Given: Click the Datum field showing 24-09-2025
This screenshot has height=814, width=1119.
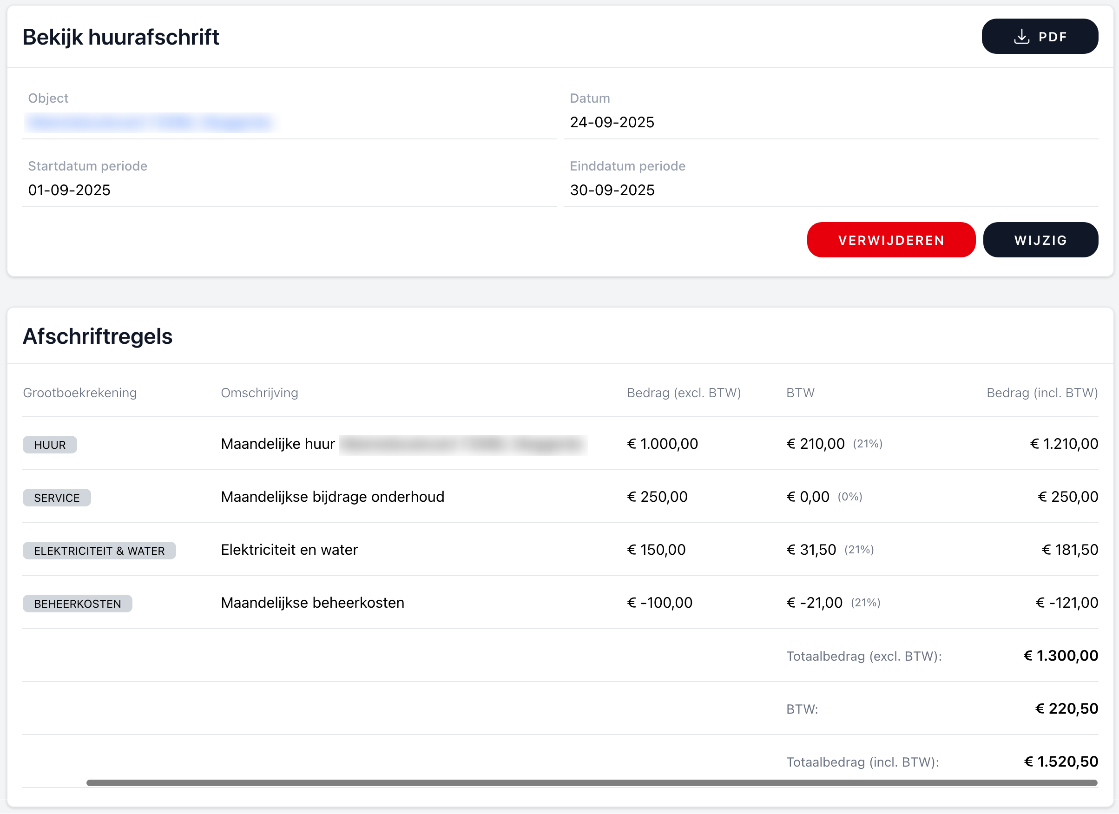Looking at the screenshot, I should [612, 122].
